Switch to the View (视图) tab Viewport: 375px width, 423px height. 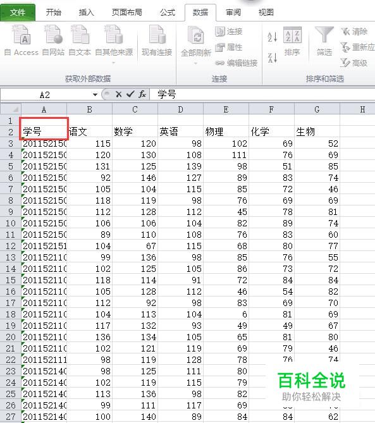(x=266, y=13)
